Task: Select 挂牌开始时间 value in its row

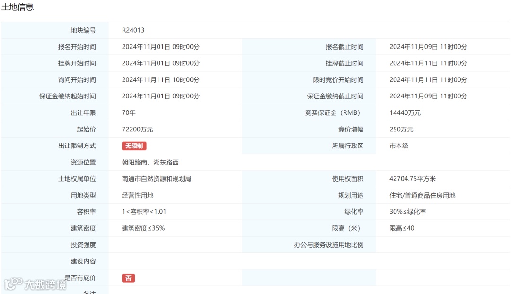Action: coord(161,63)
